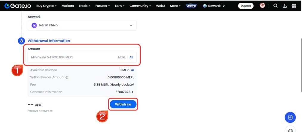Viewport: 302px width, 132px height.
Task: Open the Earn dropdown menu
Action: point(120,6)
